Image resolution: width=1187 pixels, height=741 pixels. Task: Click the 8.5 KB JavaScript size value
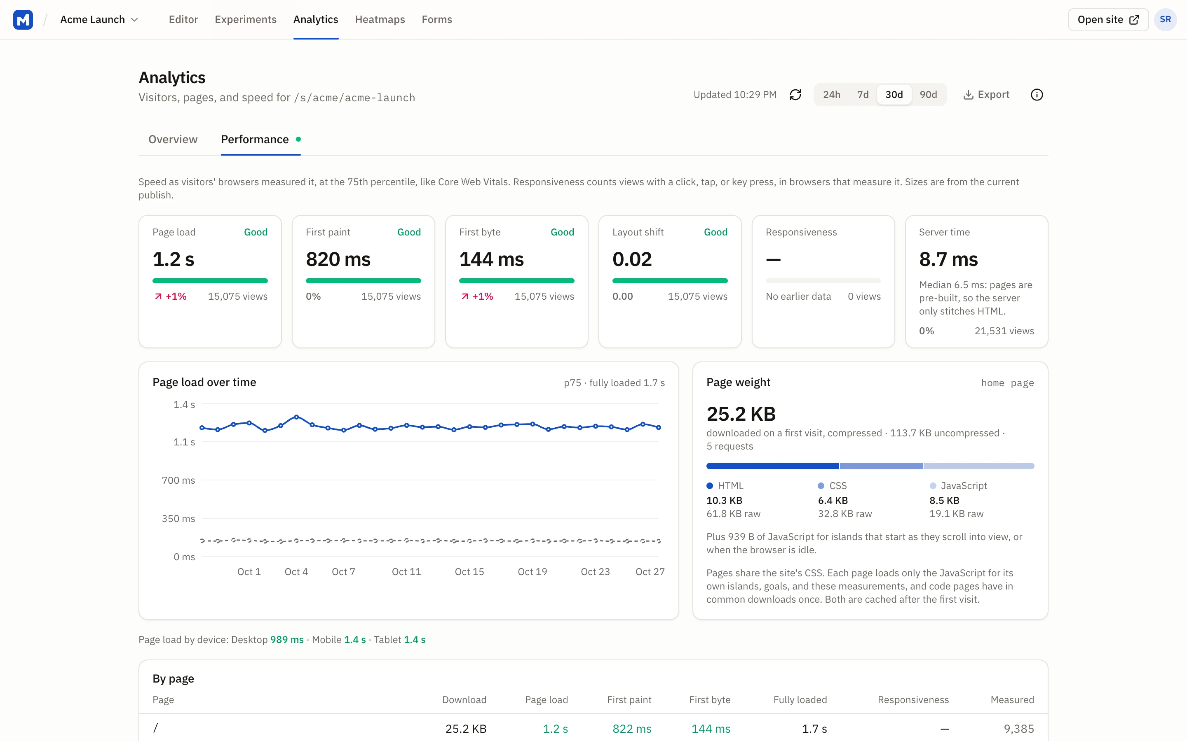944,500
